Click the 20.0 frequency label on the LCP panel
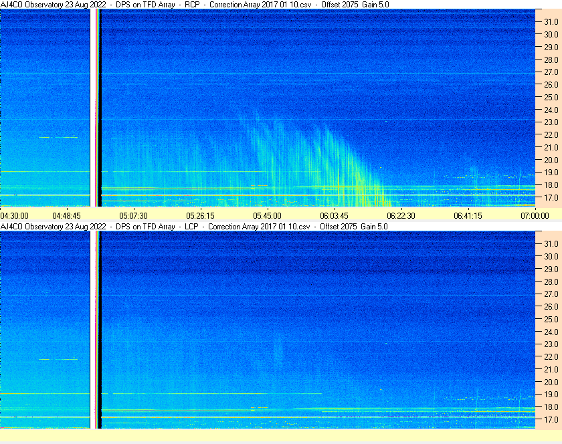 pos(551,382)
